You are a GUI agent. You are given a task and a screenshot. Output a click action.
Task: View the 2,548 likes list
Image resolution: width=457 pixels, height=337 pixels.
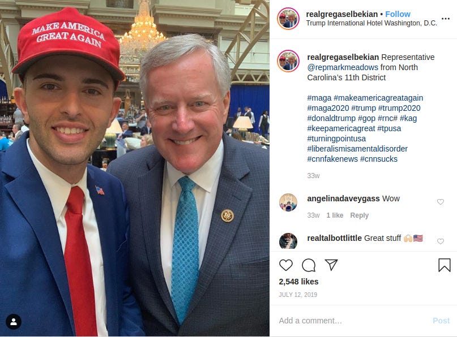298,282
